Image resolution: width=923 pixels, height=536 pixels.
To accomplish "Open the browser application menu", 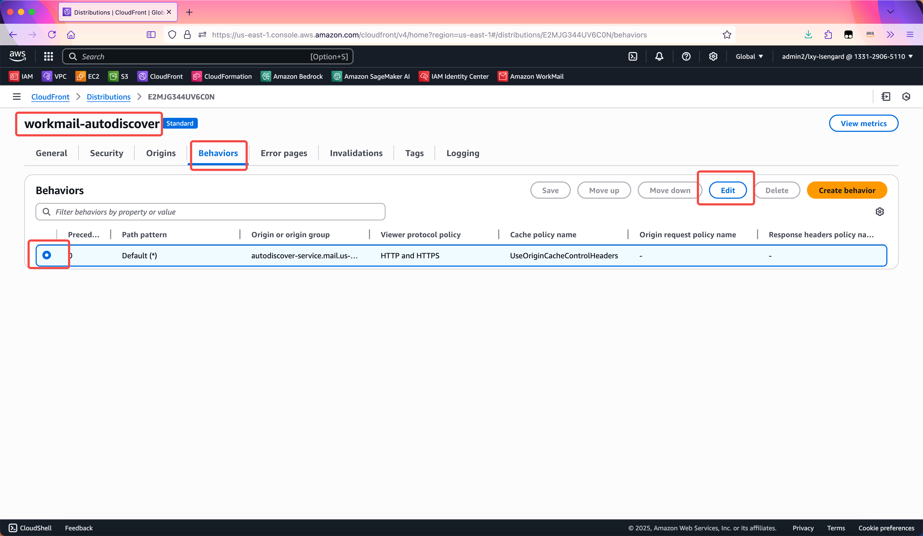I will pos(910,35).
